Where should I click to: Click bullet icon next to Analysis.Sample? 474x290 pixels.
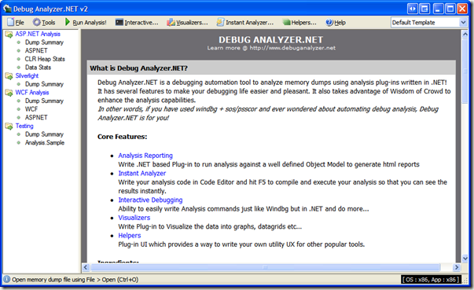(19, 142)
